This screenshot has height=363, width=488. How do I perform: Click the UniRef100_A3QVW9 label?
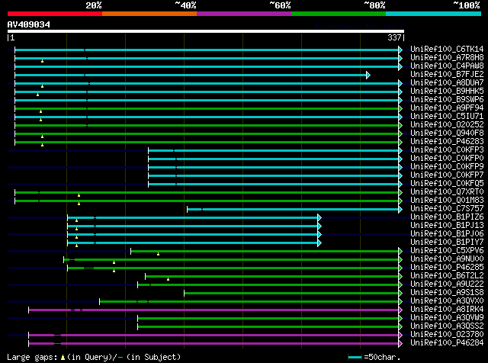click(x=447, y=318)
